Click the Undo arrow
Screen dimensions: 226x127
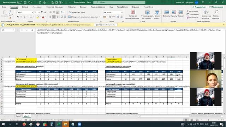click(x=29, y=2)
